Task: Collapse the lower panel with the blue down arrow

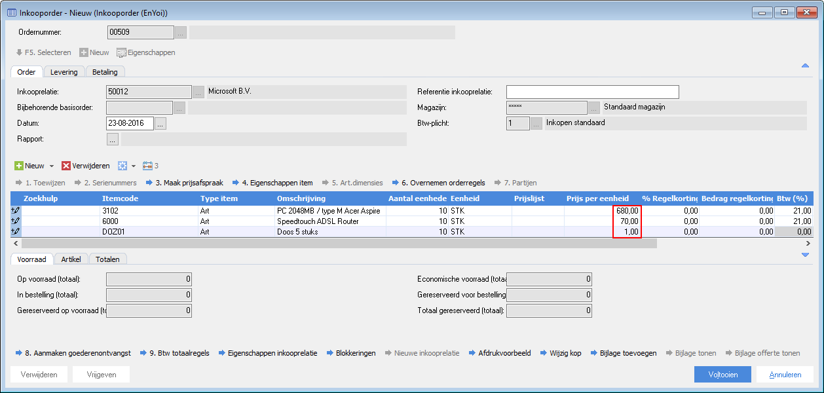Action: point(806,255)
